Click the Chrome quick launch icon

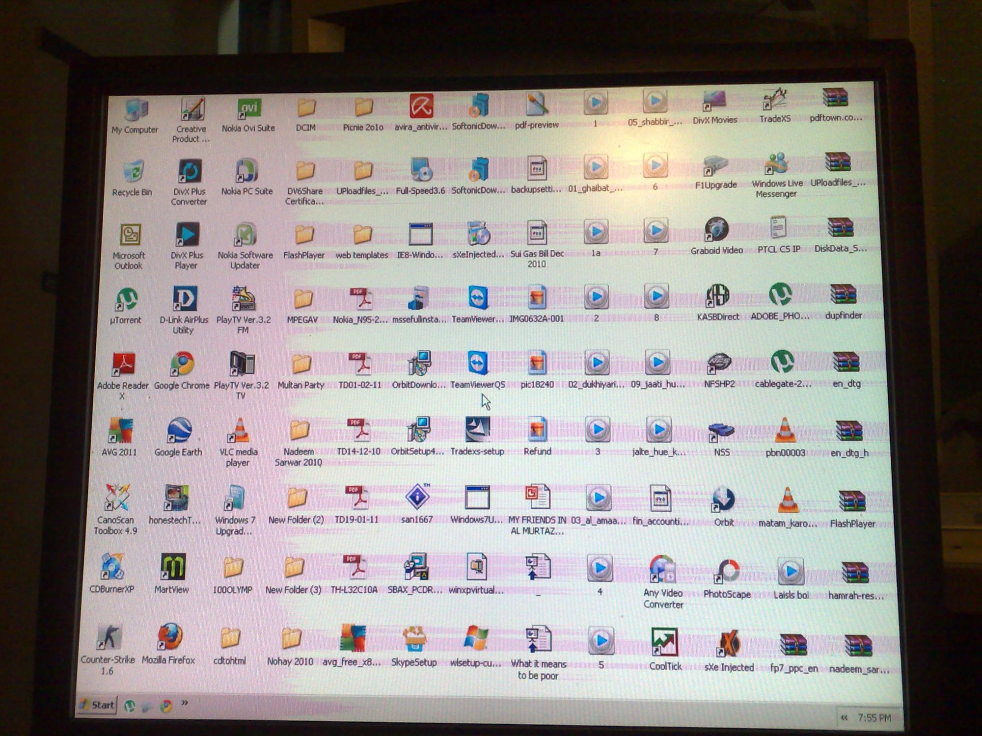coord(166,706)
